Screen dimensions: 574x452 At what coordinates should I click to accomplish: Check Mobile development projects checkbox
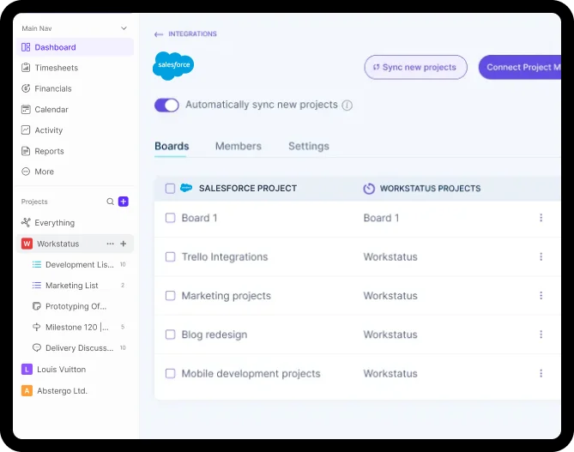(170, 373)
